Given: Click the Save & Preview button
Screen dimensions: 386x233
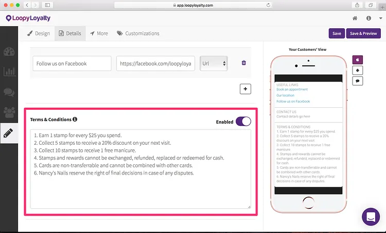Looking at the screenshot, I should point(363,33).
